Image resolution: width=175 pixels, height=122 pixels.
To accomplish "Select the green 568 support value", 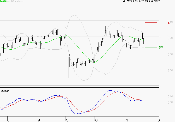I will [x=161, y=47].
